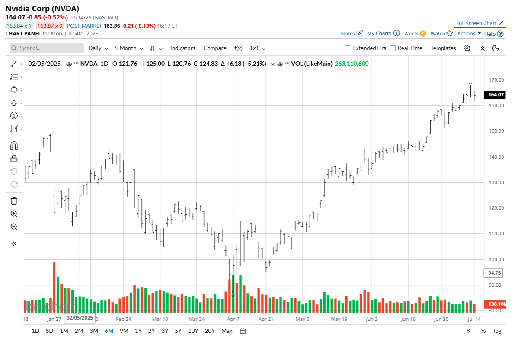This screenshot has height=342, width=518.
Task: Select the trend line drawing tool
Action: click(x=14, y=64)
